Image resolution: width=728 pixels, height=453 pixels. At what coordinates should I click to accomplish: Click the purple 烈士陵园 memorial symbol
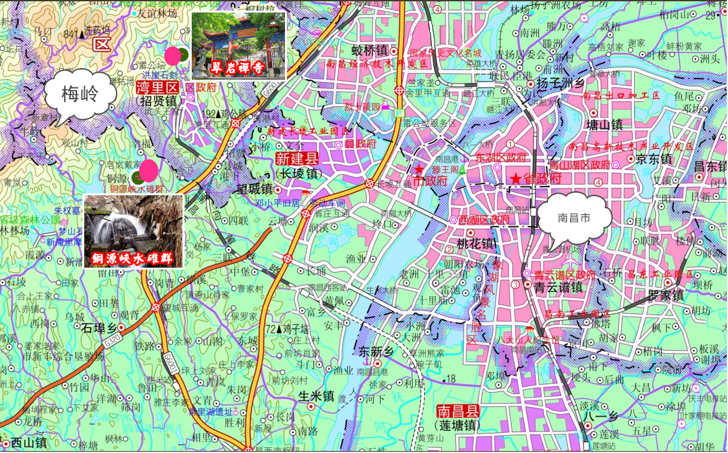pos(385,106)
